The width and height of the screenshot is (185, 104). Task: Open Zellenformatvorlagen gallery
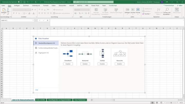[x=116, y=12]
